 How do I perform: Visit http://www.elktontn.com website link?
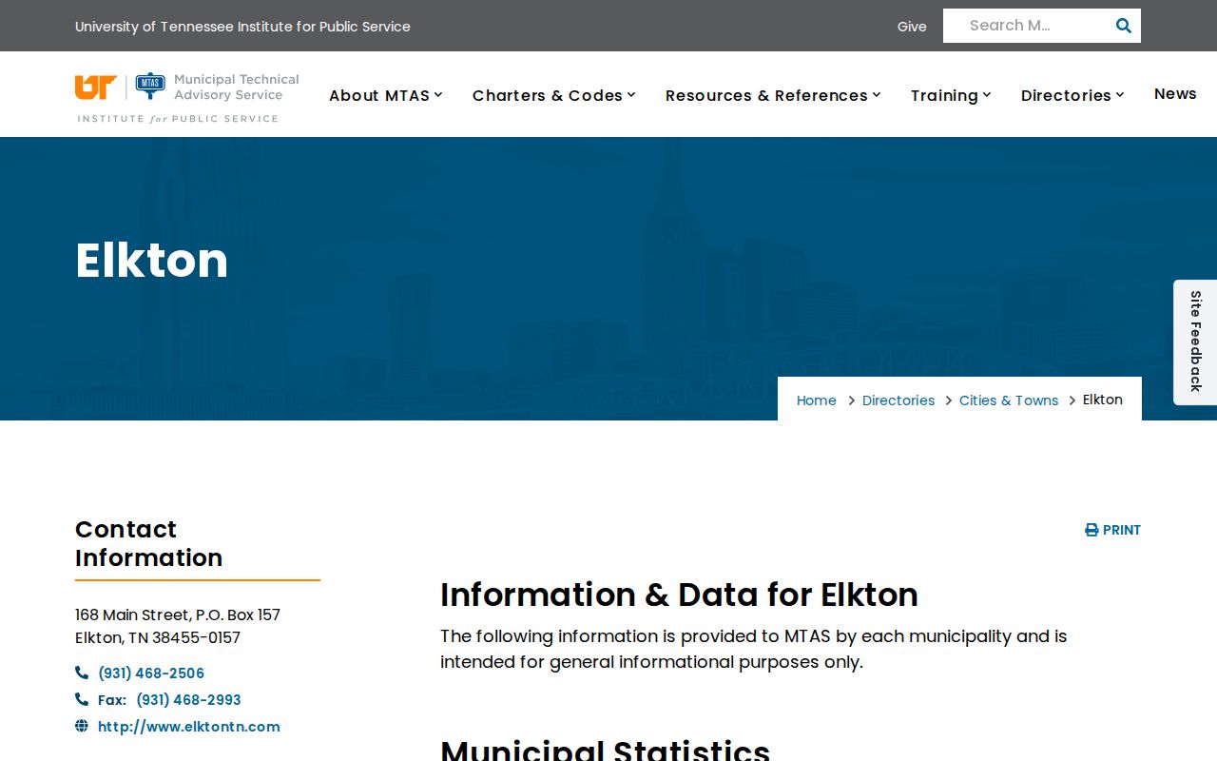[189, 727]
